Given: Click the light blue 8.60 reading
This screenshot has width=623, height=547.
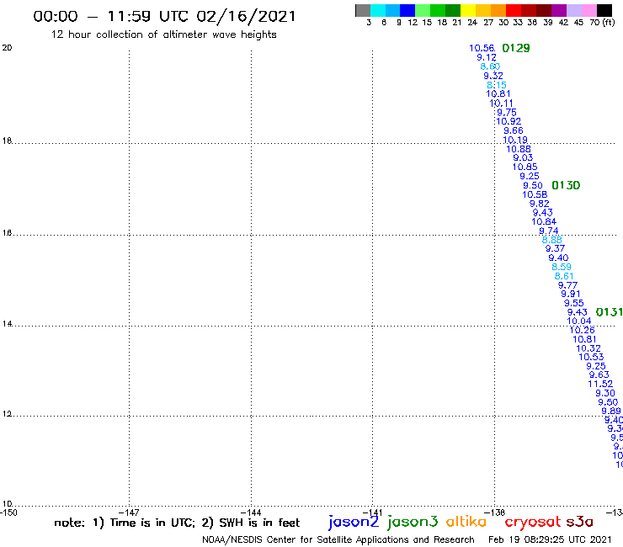Looking at the screenshot, I should pyautogui.click(x=490, y=66).
